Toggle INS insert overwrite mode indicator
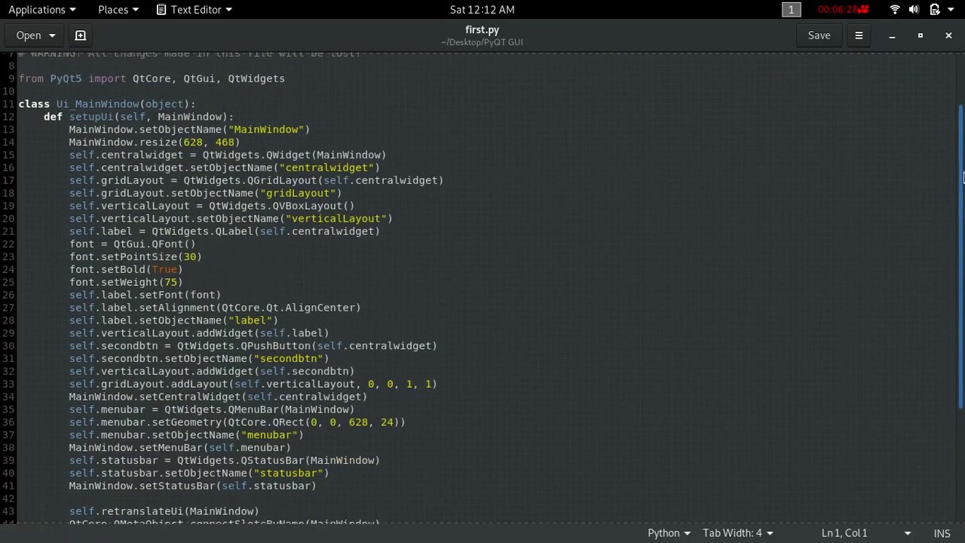 tap(942, 533)
